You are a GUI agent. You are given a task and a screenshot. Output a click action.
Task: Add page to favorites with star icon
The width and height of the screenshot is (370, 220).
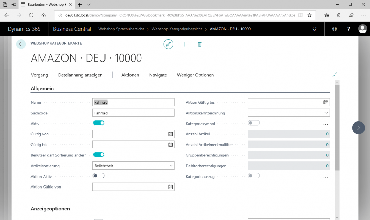tap(309, 15)
